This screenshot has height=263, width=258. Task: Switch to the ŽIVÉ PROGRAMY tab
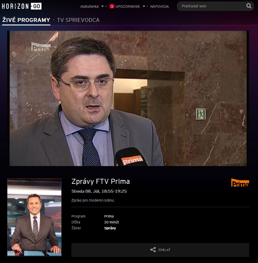click(x=26, y=20)
